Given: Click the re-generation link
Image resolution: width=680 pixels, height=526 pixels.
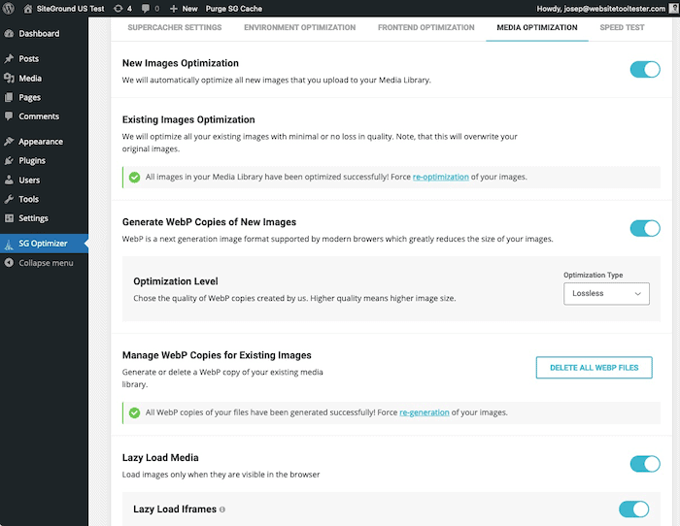Looking at the screenshot, I should click(x=424, y=412).
